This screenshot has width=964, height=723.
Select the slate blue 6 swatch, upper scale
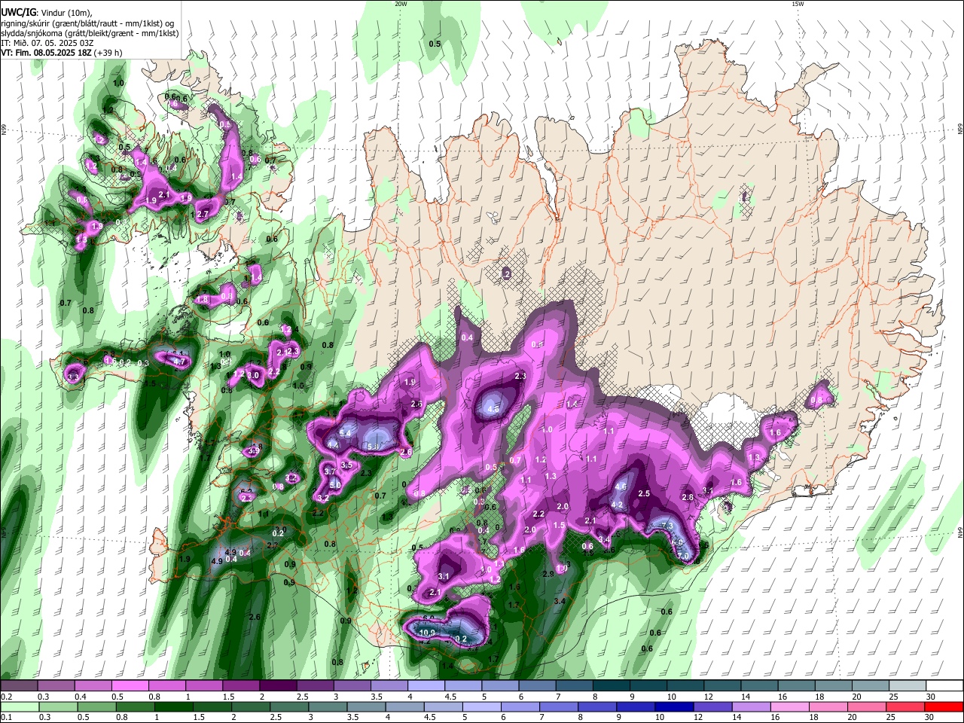pyautogui.click(x=537, y=686)
